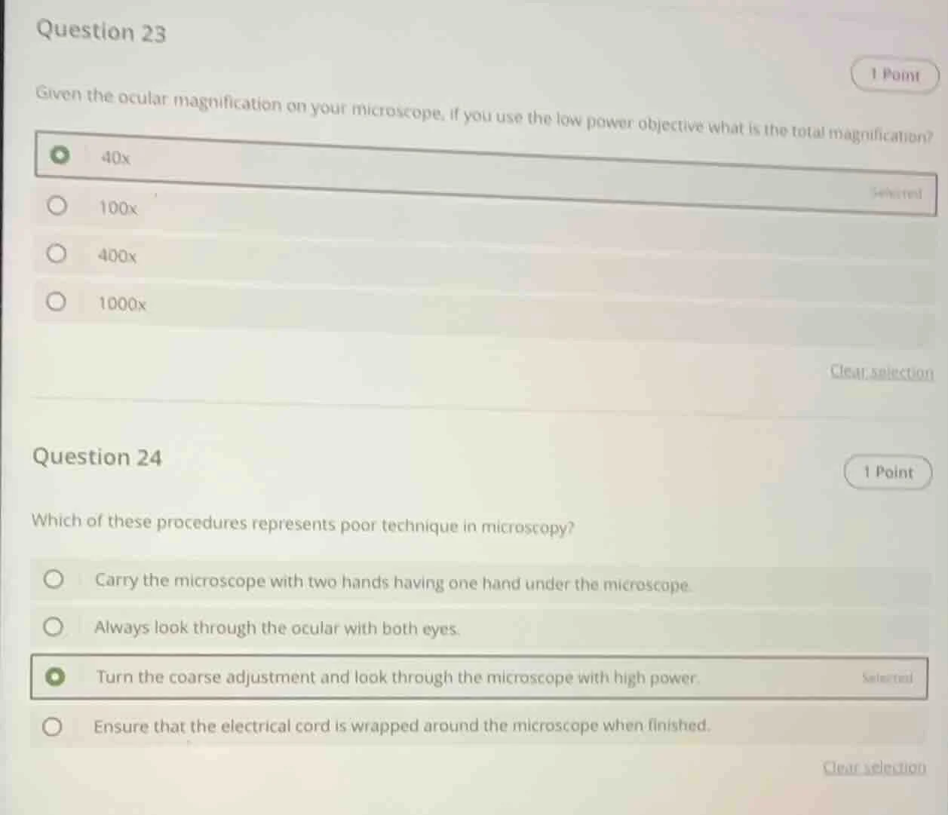948x815 pixels.
Task: Click the 1 Point badge on Question 24
Action: [x=888, y=472]
